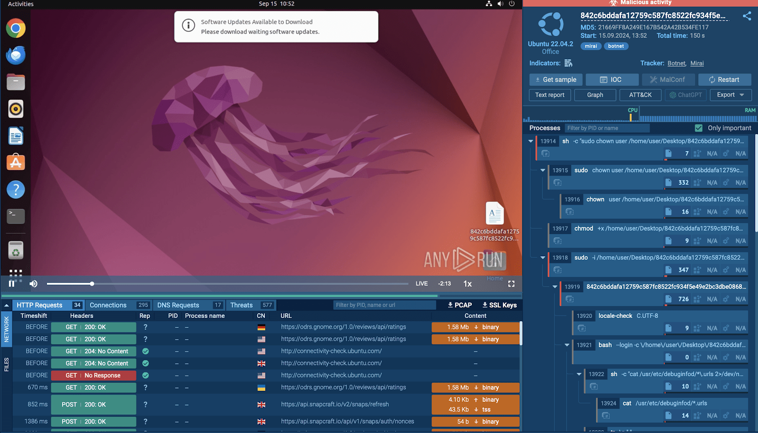Uncheck the Only important filter

coord(699,127)
